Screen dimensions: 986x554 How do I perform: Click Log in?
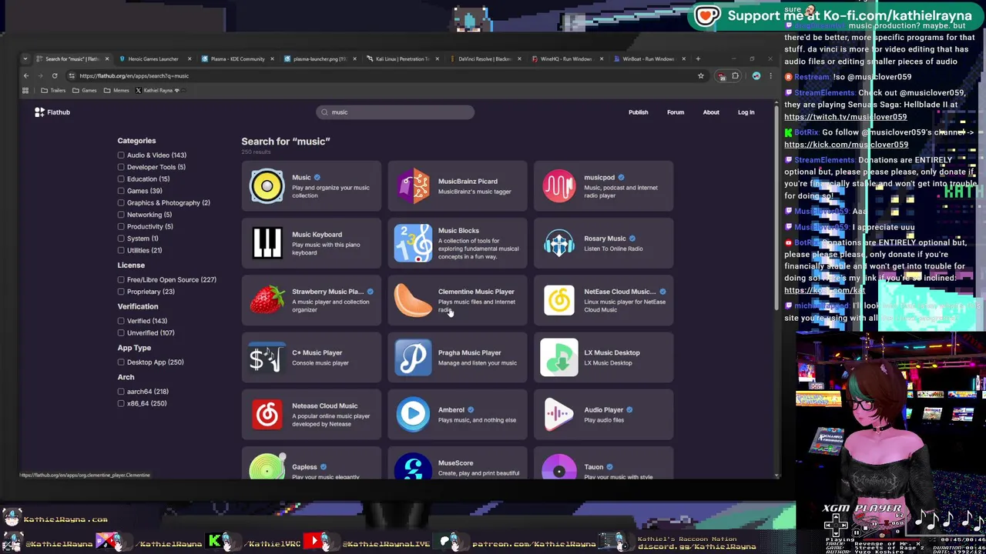pos(746,112)
